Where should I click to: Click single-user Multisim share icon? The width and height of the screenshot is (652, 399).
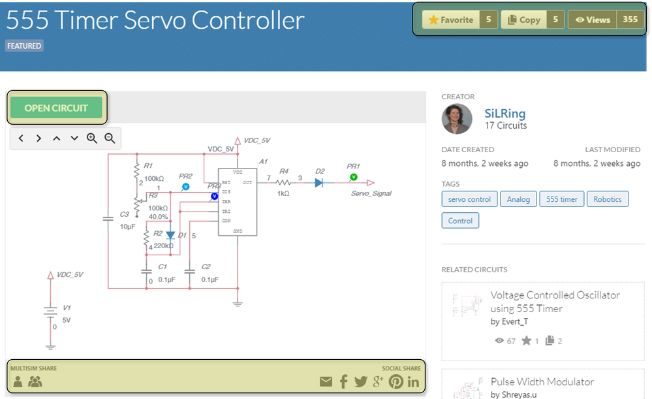[18, 381]
